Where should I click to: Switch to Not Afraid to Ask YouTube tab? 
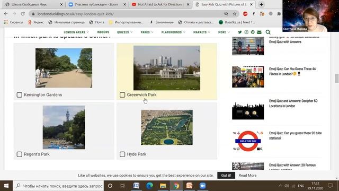pos(160,4)
